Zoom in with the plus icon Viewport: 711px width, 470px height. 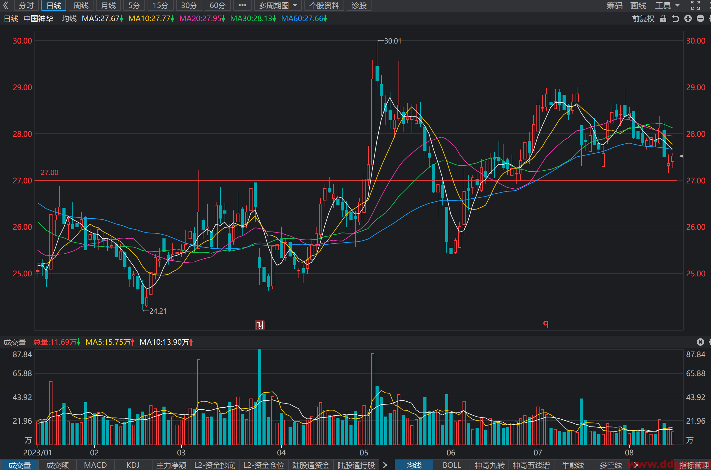click(688, 19)
